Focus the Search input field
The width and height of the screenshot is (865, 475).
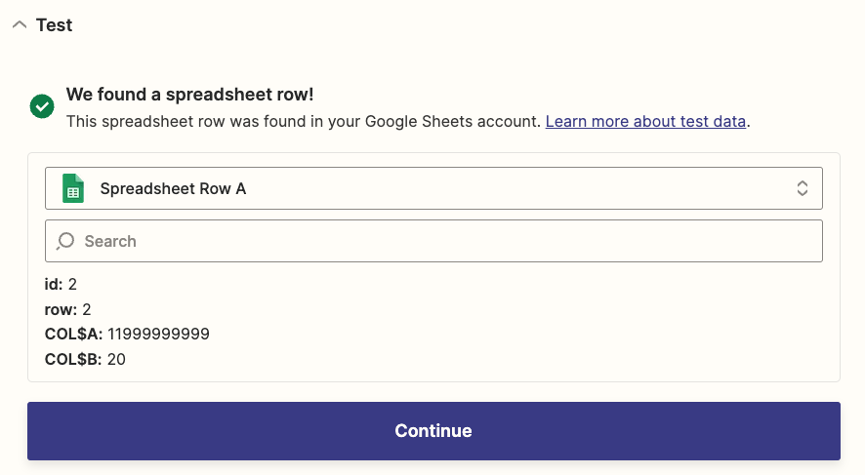click(449, 241)
